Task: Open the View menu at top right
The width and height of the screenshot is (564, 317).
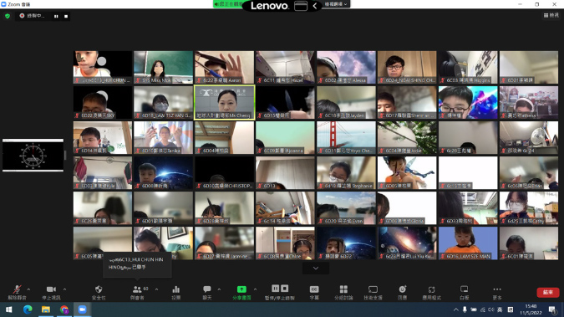Action: click(551, 15)
